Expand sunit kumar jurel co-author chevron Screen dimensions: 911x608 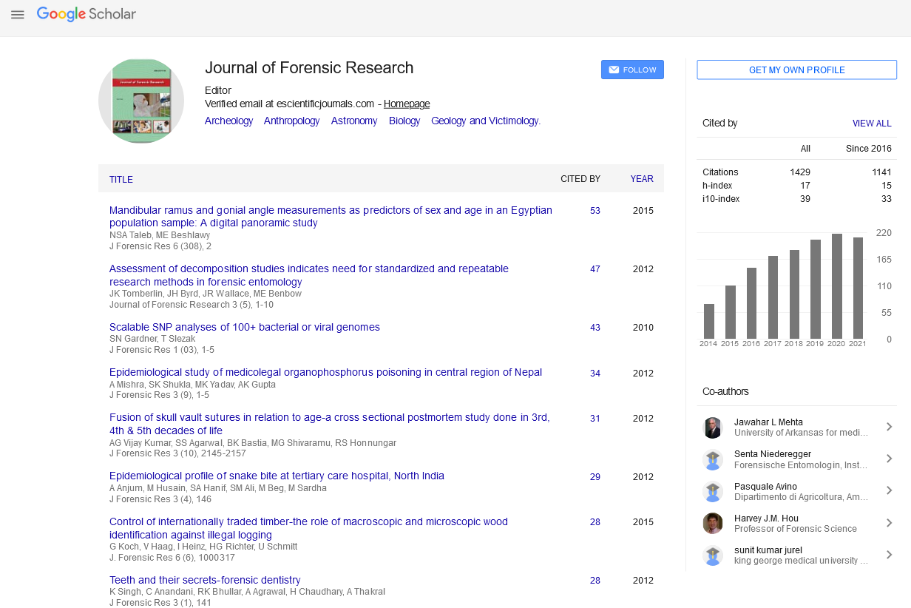pos(889,555)
